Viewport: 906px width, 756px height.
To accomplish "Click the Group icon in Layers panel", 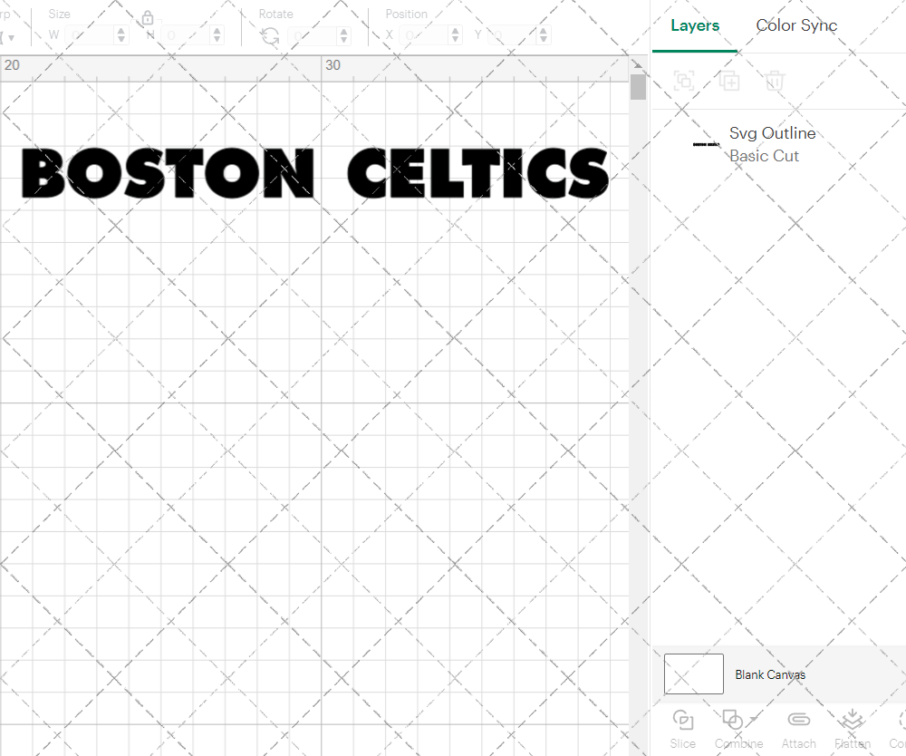I will point(684,81).
